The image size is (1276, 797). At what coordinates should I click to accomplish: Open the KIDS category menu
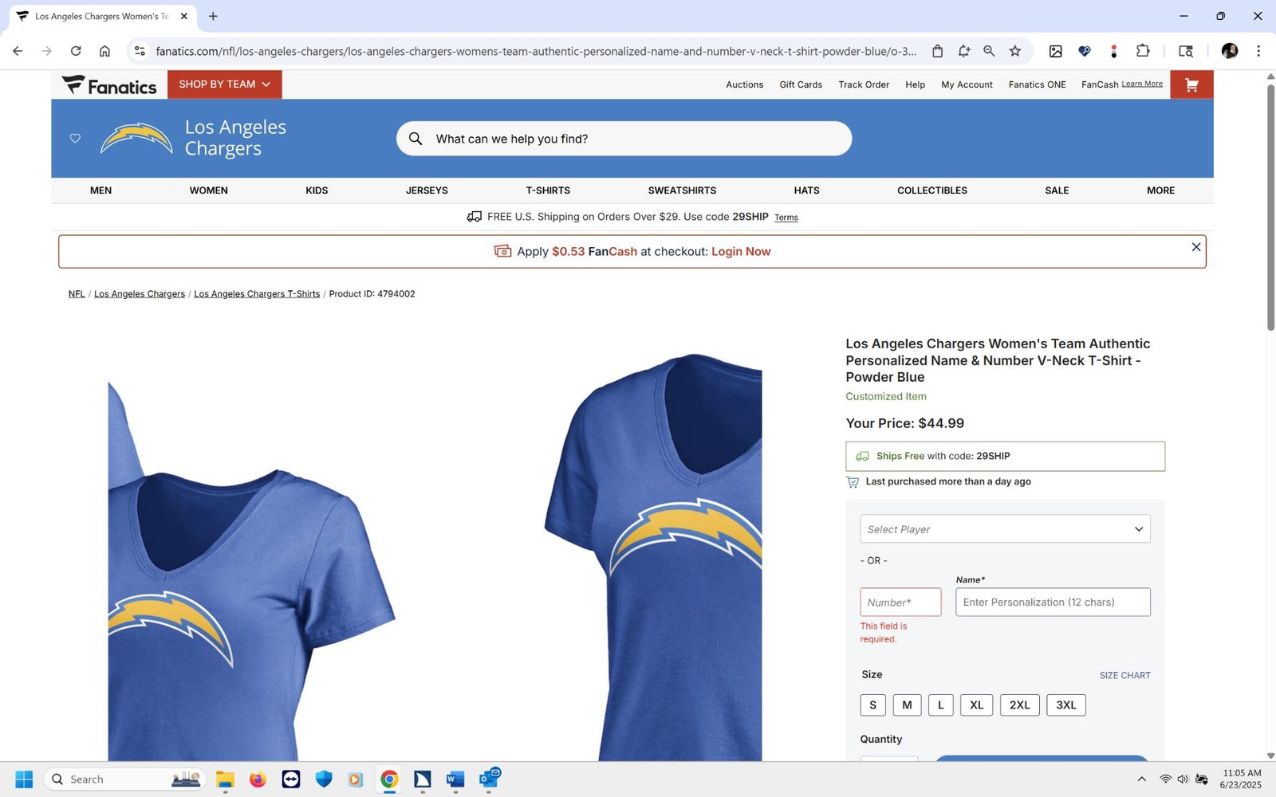coord(317,190)
